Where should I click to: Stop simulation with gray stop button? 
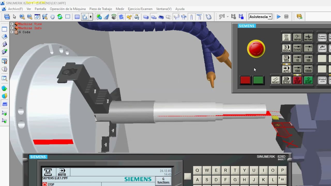(x=286, y=17)
